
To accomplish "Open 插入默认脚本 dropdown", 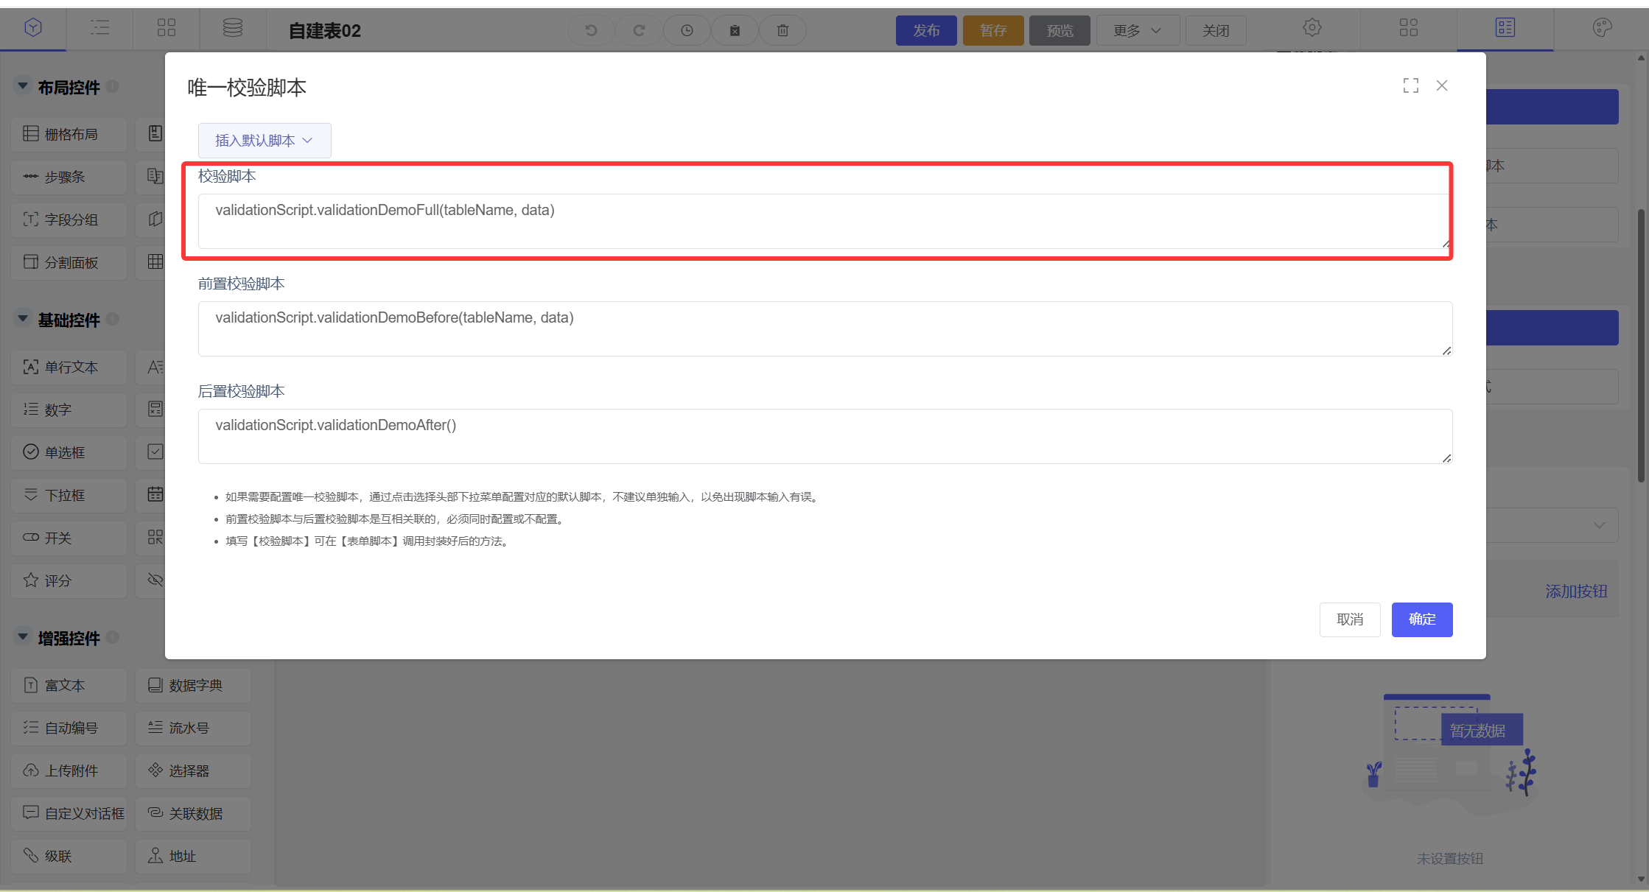I will (x=264, y=140).
